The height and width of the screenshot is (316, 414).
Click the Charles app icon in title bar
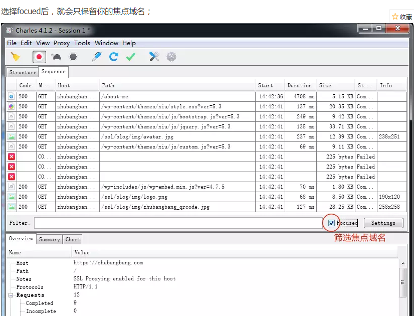9,31
